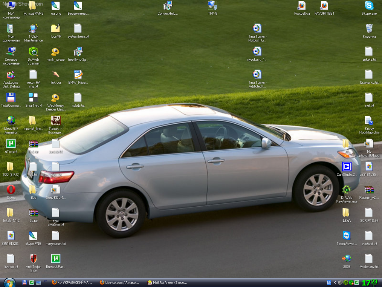Open the Skype.exe desktop shortcut
The height and width of the screenshot is (287, 382).
369,6
